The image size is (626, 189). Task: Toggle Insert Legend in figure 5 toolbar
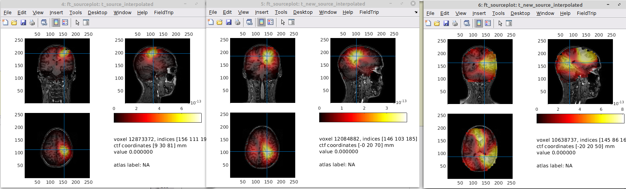tap(271, 22)
